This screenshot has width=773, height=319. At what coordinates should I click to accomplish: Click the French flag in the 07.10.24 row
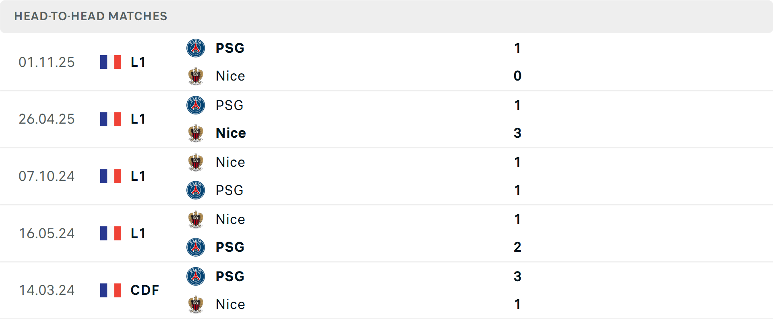point(111,176)
